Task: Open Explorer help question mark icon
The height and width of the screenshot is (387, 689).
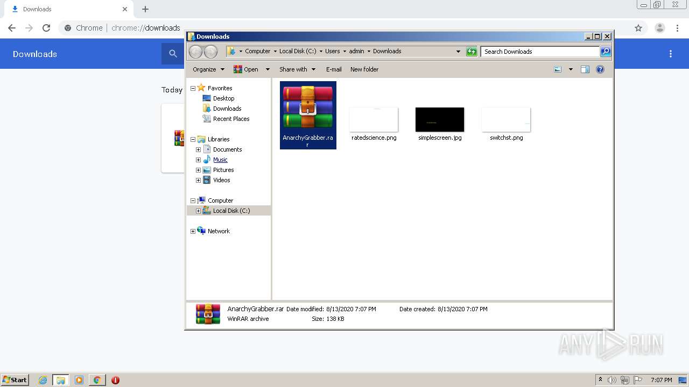Action: click(x=600, y=69)
